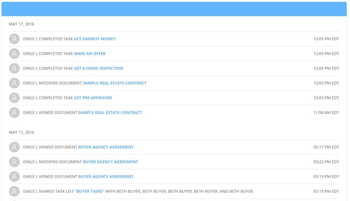The height and width of the screenshot is (201, 350).
Task: Select the May 17, 2016 date heading
Action: [22, 24]
